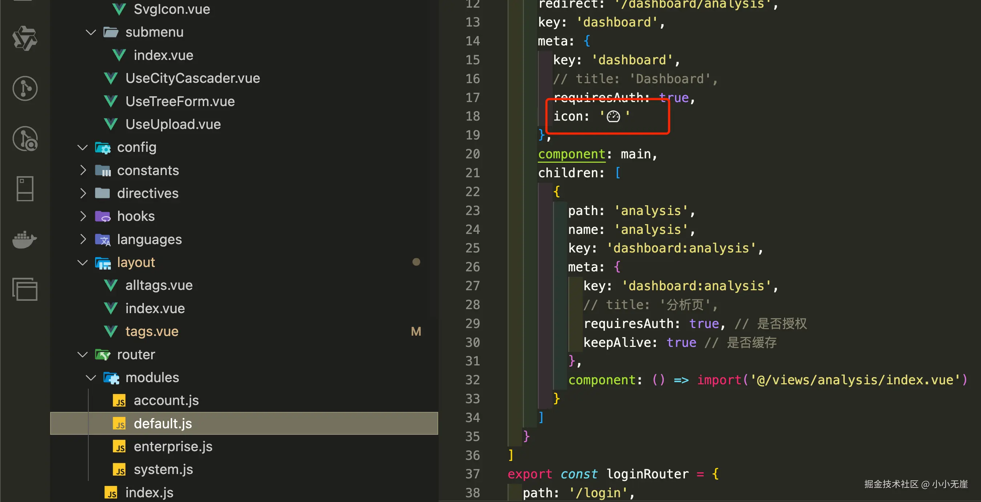The height and width of the screenshot is (502, 981).
Task: Collapse the submenu folder
Action: [90, 32]
